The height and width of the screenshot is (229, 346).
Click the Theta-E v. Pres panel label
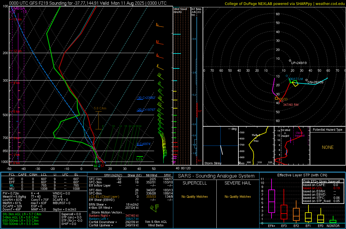coord(256,138)
